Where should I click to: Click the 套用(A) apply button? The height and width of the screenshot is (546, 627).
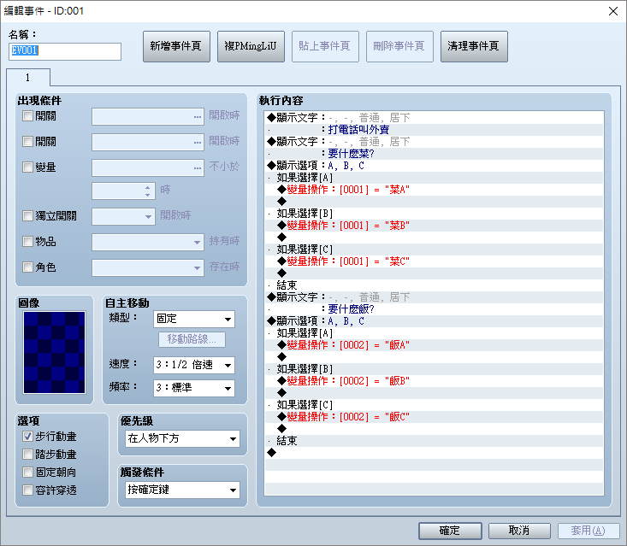(x=589, y=531)
